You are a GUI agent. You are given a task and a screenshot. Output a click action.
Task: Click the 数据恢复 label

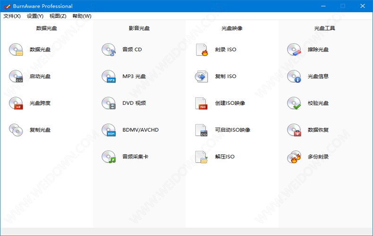pos(318,130)
